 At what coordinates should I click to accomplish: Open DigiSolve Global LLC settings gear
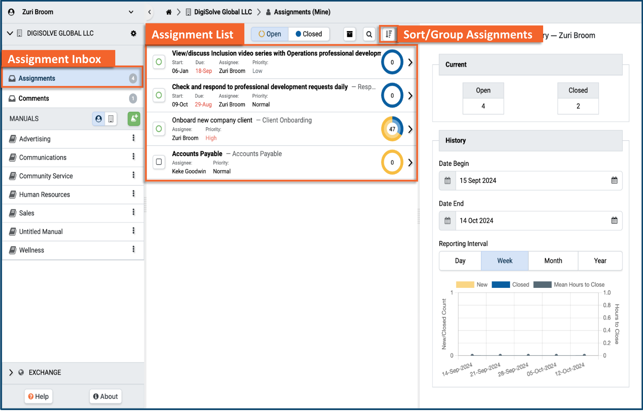coord(133,33)
